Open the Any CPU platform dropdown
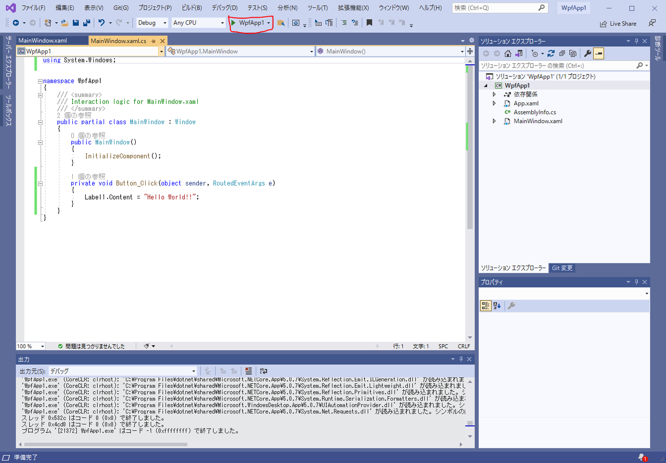 198,23
